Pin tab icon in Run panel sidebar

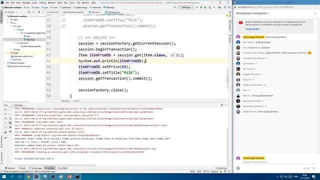[x=5, y=138]
